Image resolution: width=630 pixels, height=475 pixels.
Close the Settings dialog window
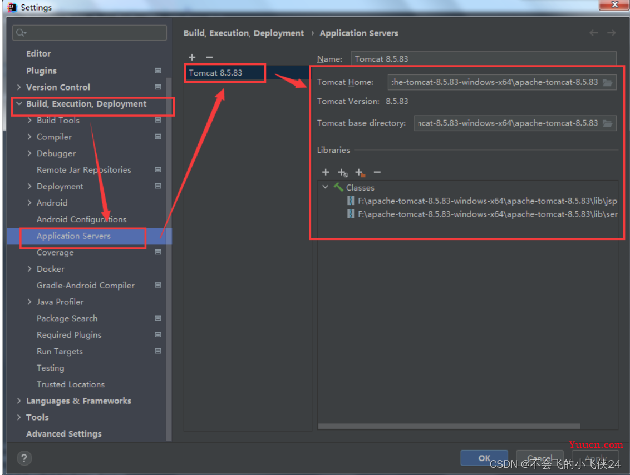(x=614, y=4)
